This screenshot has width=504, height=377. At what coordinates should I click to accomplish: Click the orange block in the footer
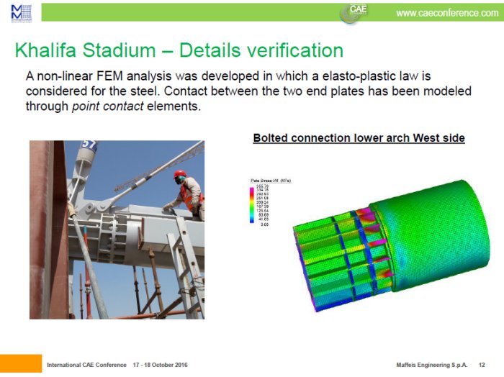tap(21, 363)
